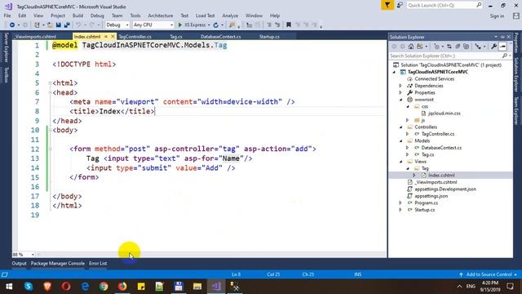Switch to the Startup.cs tab
The width and height of the screenshot is (522, 294).
[269, 37]
